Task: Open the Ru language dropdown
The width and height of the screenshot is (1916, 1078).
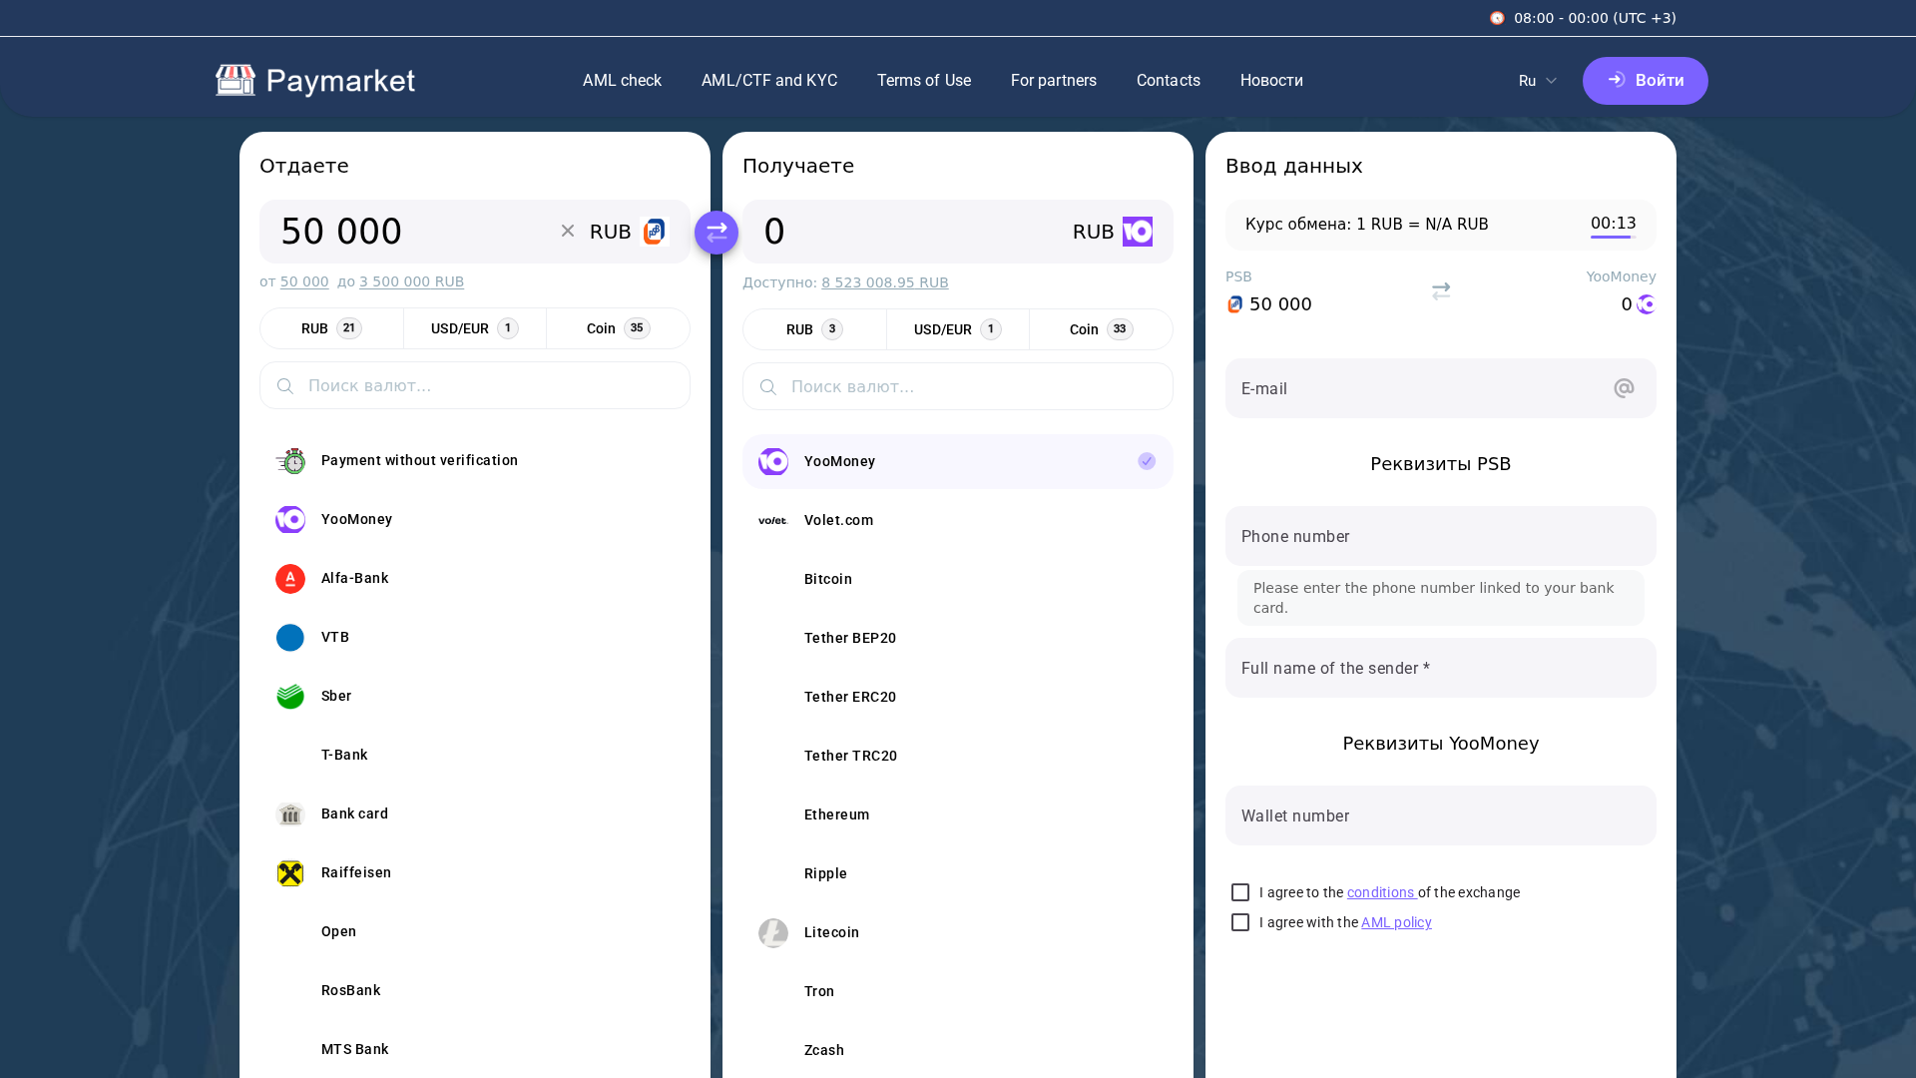Action: [x=1538, y=81]
